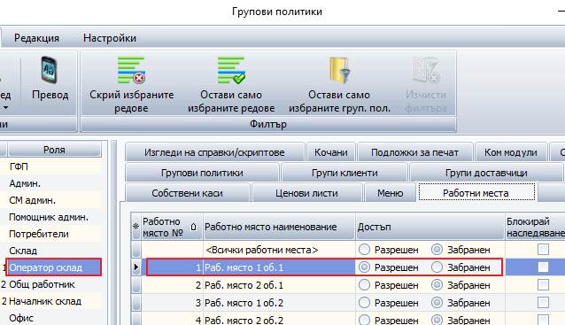This screenshot has width=565, height=325.
Task: Click row selector of Раб. място 2 об.1
Action: (x=135, y=284)
